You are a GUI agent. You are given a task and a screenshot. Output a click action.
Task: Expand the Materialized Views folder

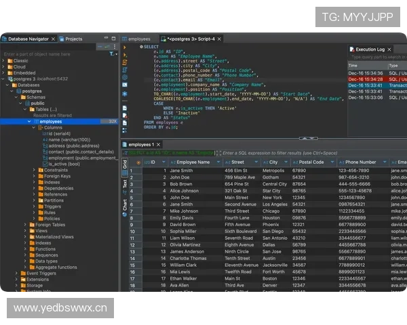pyautogui.click(x=25, y=237)
